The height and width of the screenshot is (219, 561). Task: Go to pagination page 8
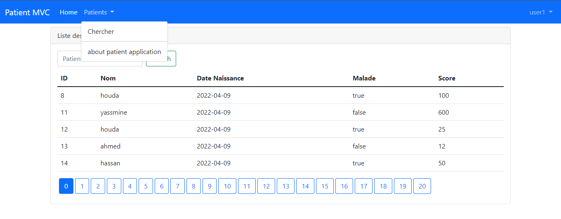click(x=193, y=186)
